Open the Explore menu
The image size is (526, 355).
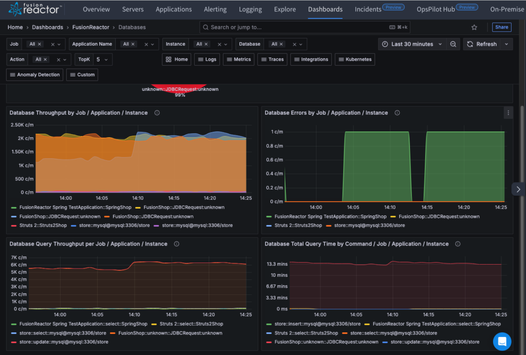click(x=285, y=9)
